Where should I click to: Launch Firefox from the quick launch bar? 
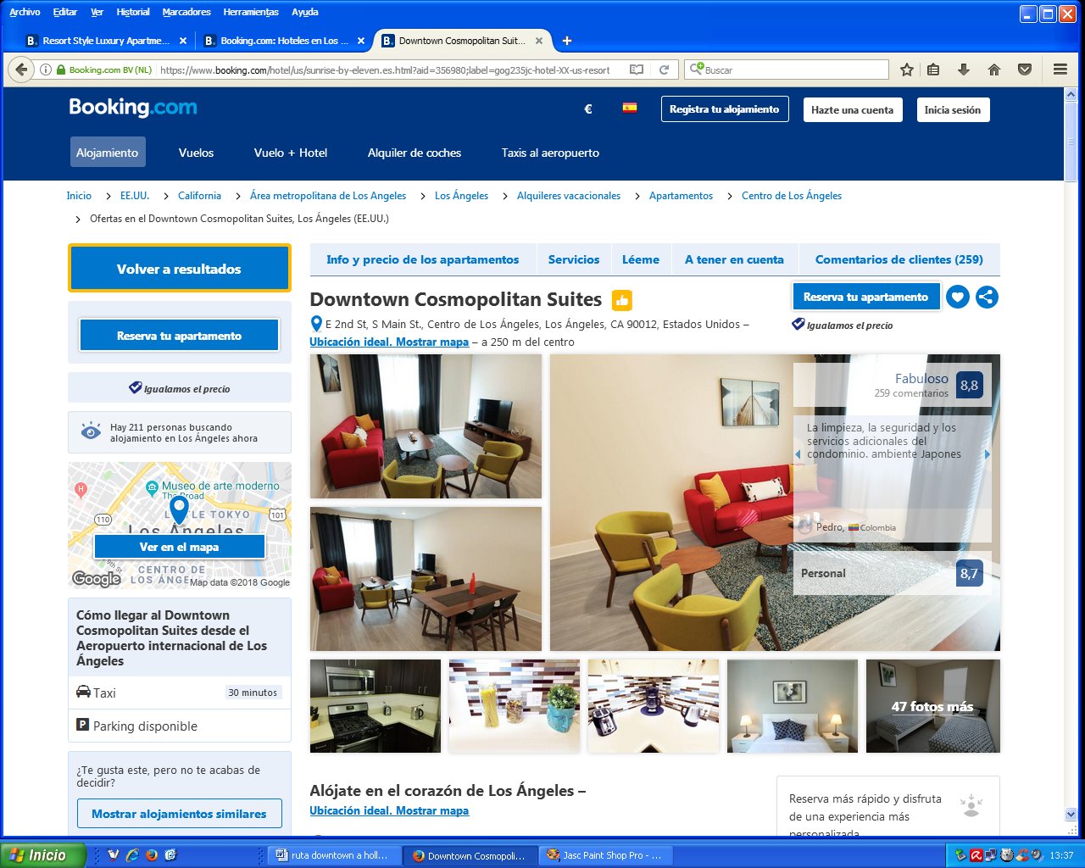coord(152,855)
